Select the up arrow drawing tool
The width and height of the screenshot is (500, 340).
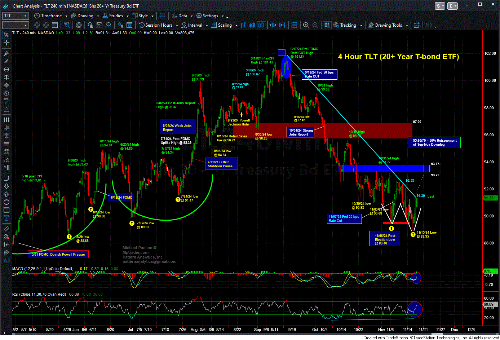tap(6, 194)
